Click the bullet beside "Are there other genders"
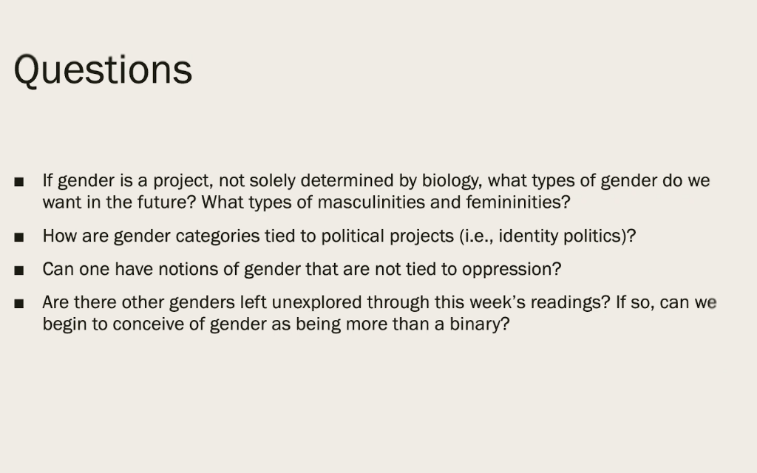The height and width of the screenshot is (473, 757). point(19,304)
